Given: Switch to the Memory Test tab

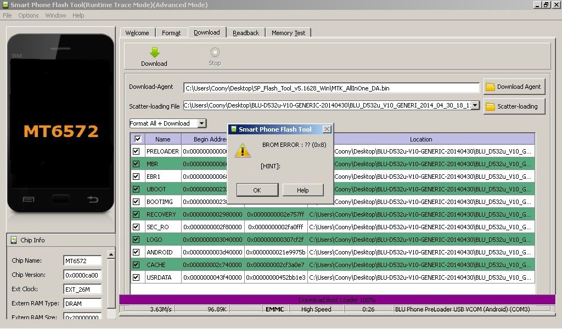Looking at the screenshot, I should point(289,32).
